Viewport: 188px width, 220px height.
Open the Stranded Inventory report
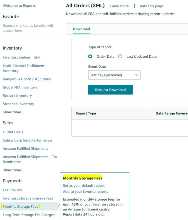click(18, 104)
